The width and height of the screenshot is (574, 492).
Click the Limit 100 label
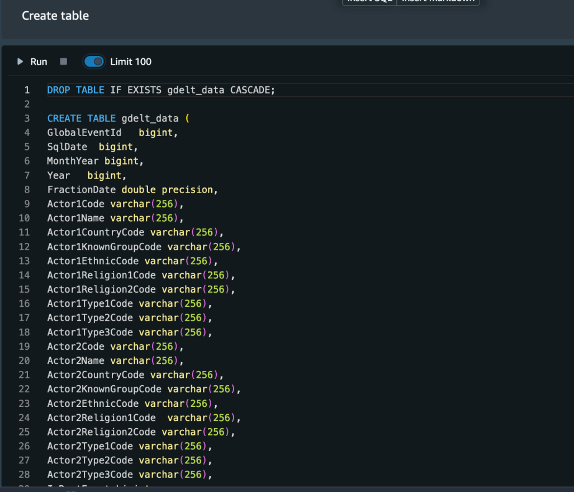(131, 62)
